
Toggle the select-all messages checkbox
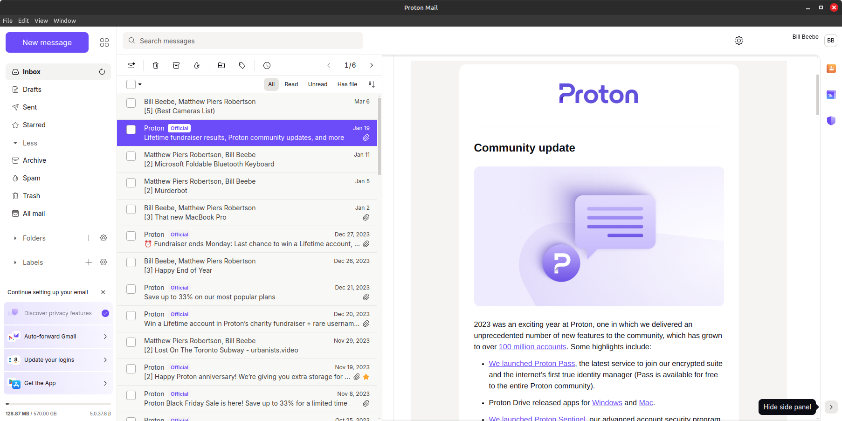[x=131, y=84]
